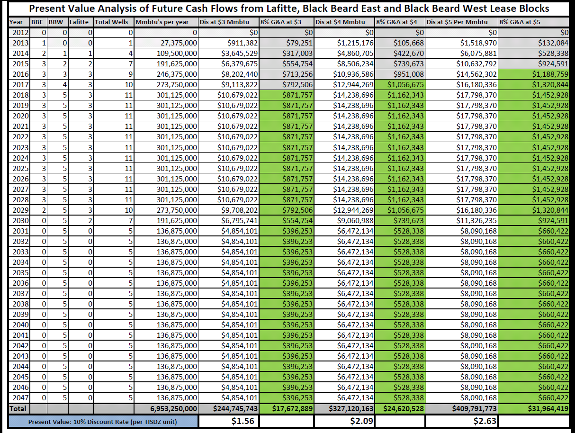Click the cell '$911,382'

[x=229, y=43]
